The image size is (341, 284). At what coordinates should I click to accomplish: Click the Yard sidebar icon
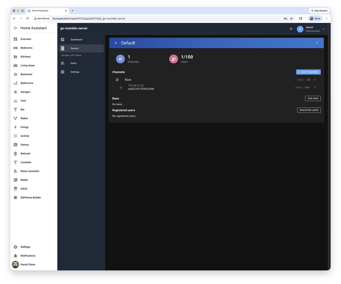[15, 101]
